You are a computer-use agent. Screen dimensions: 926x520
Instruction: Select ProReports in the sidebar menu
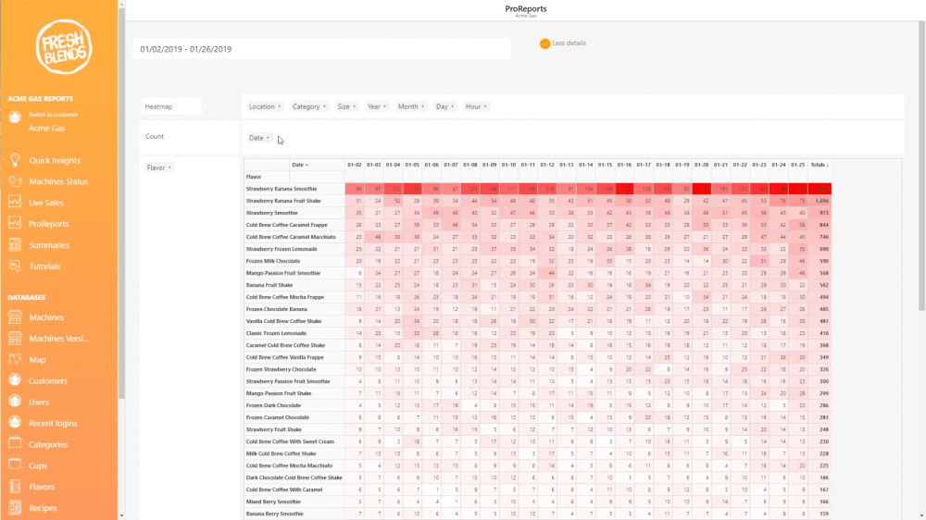click(48, 224)
